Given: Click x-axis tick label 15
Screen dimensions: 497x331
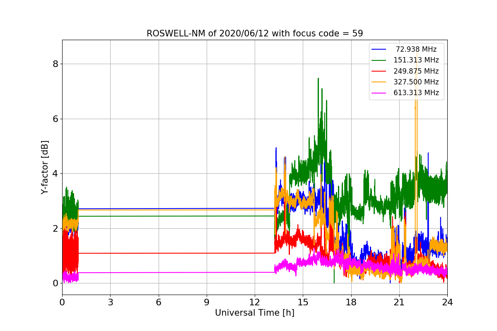Looking at the screenshot, I should click(303, 302).
